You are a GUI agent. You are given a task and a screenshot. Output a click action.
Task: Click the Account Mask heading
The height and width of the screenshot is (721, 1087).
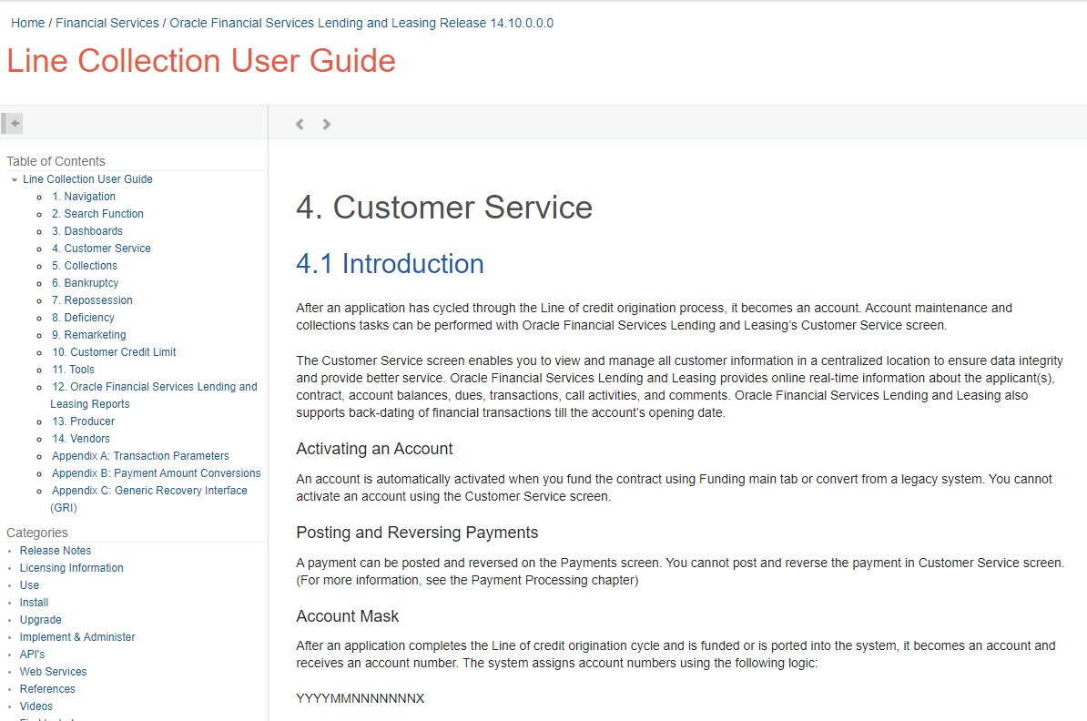pos(348,616)
